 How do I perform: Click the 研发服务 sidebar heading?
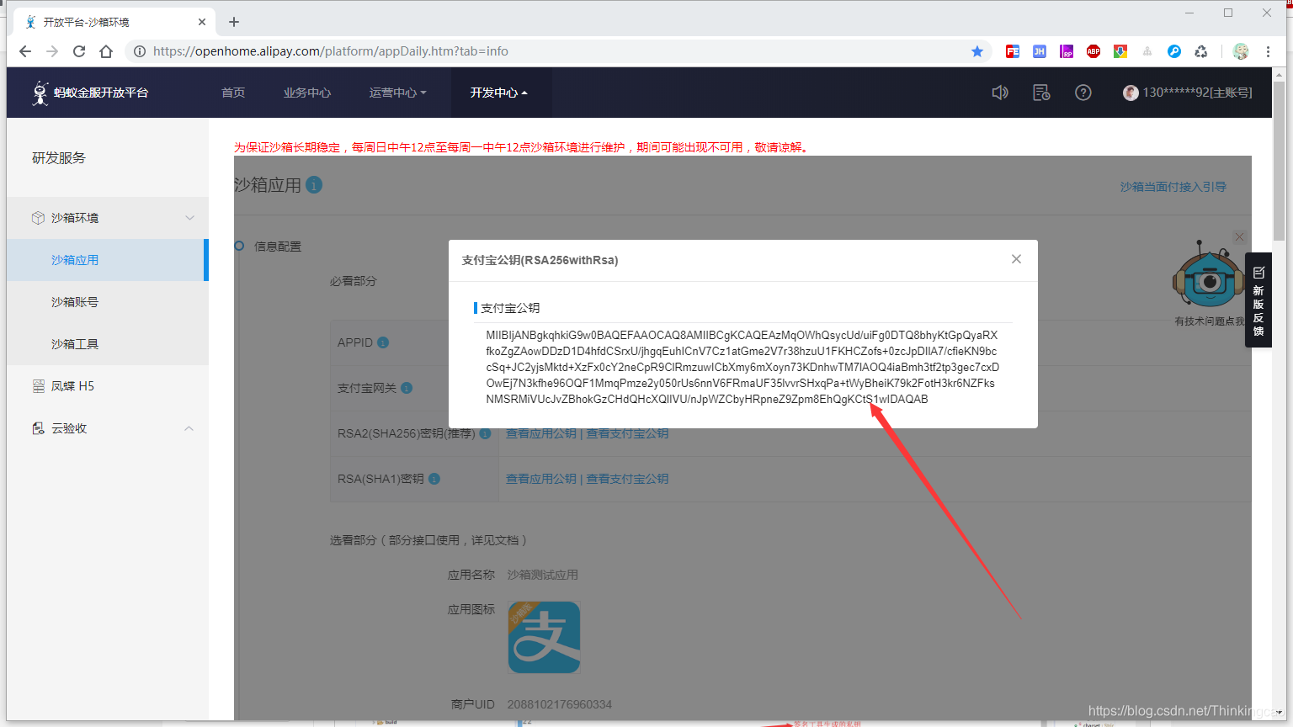[x=59, y=158]
